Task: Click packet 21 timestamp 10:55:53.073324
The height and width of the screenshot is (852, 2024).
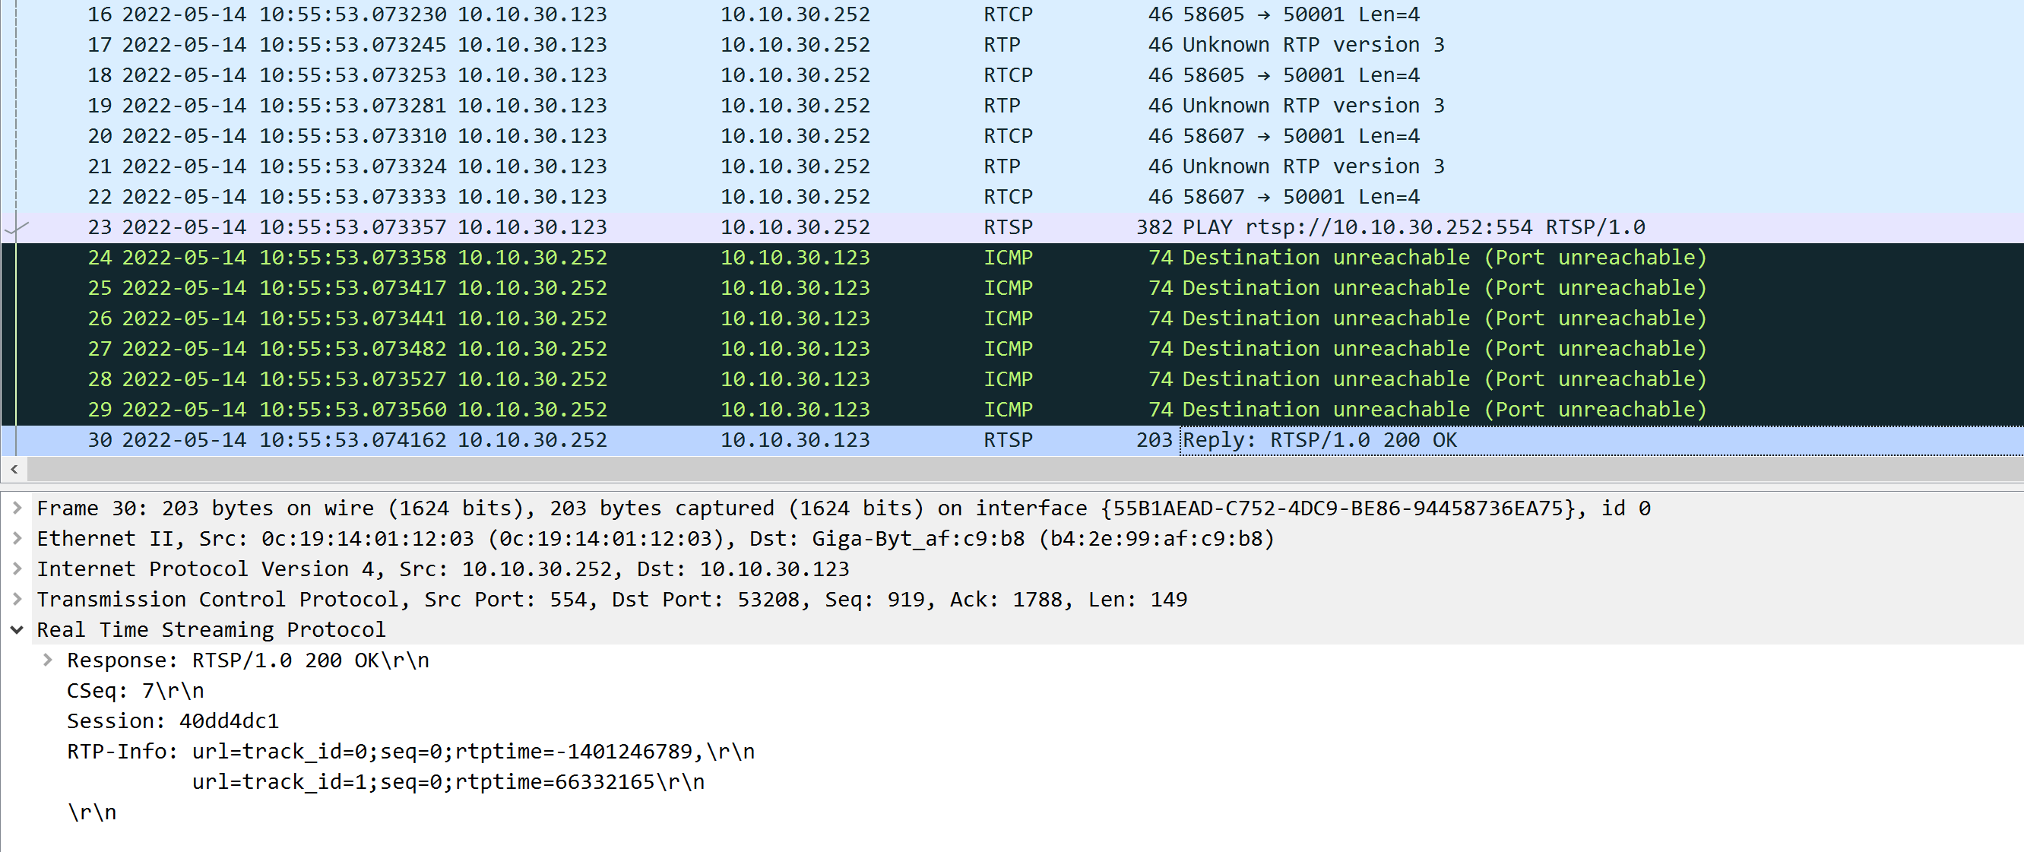Action: pyautogui.click(x=353, y=166)
